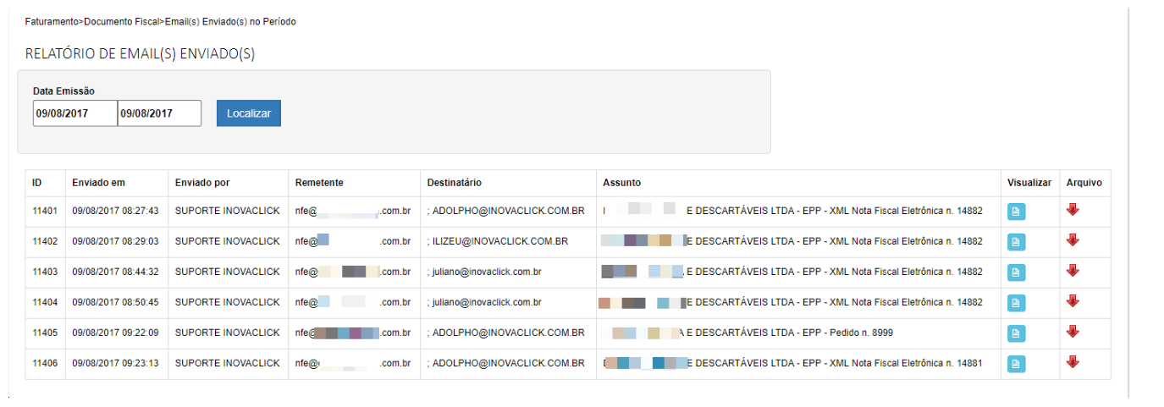Click the Faturamento breadcrumb text
Image resolution: width=1164 pixels, height=407 pixels.
(x=49, y=21)
